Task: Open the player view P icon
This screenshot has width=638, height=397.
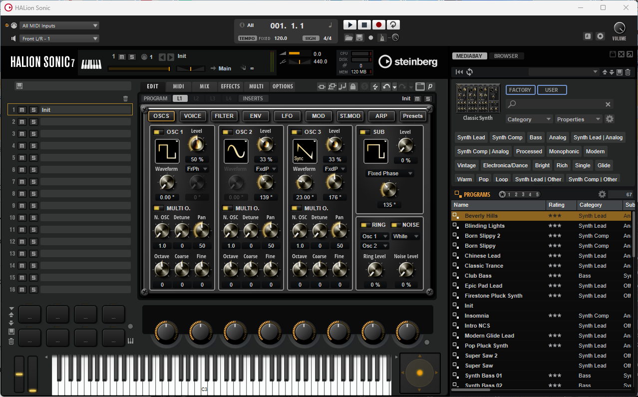Action: pos(430,86)
